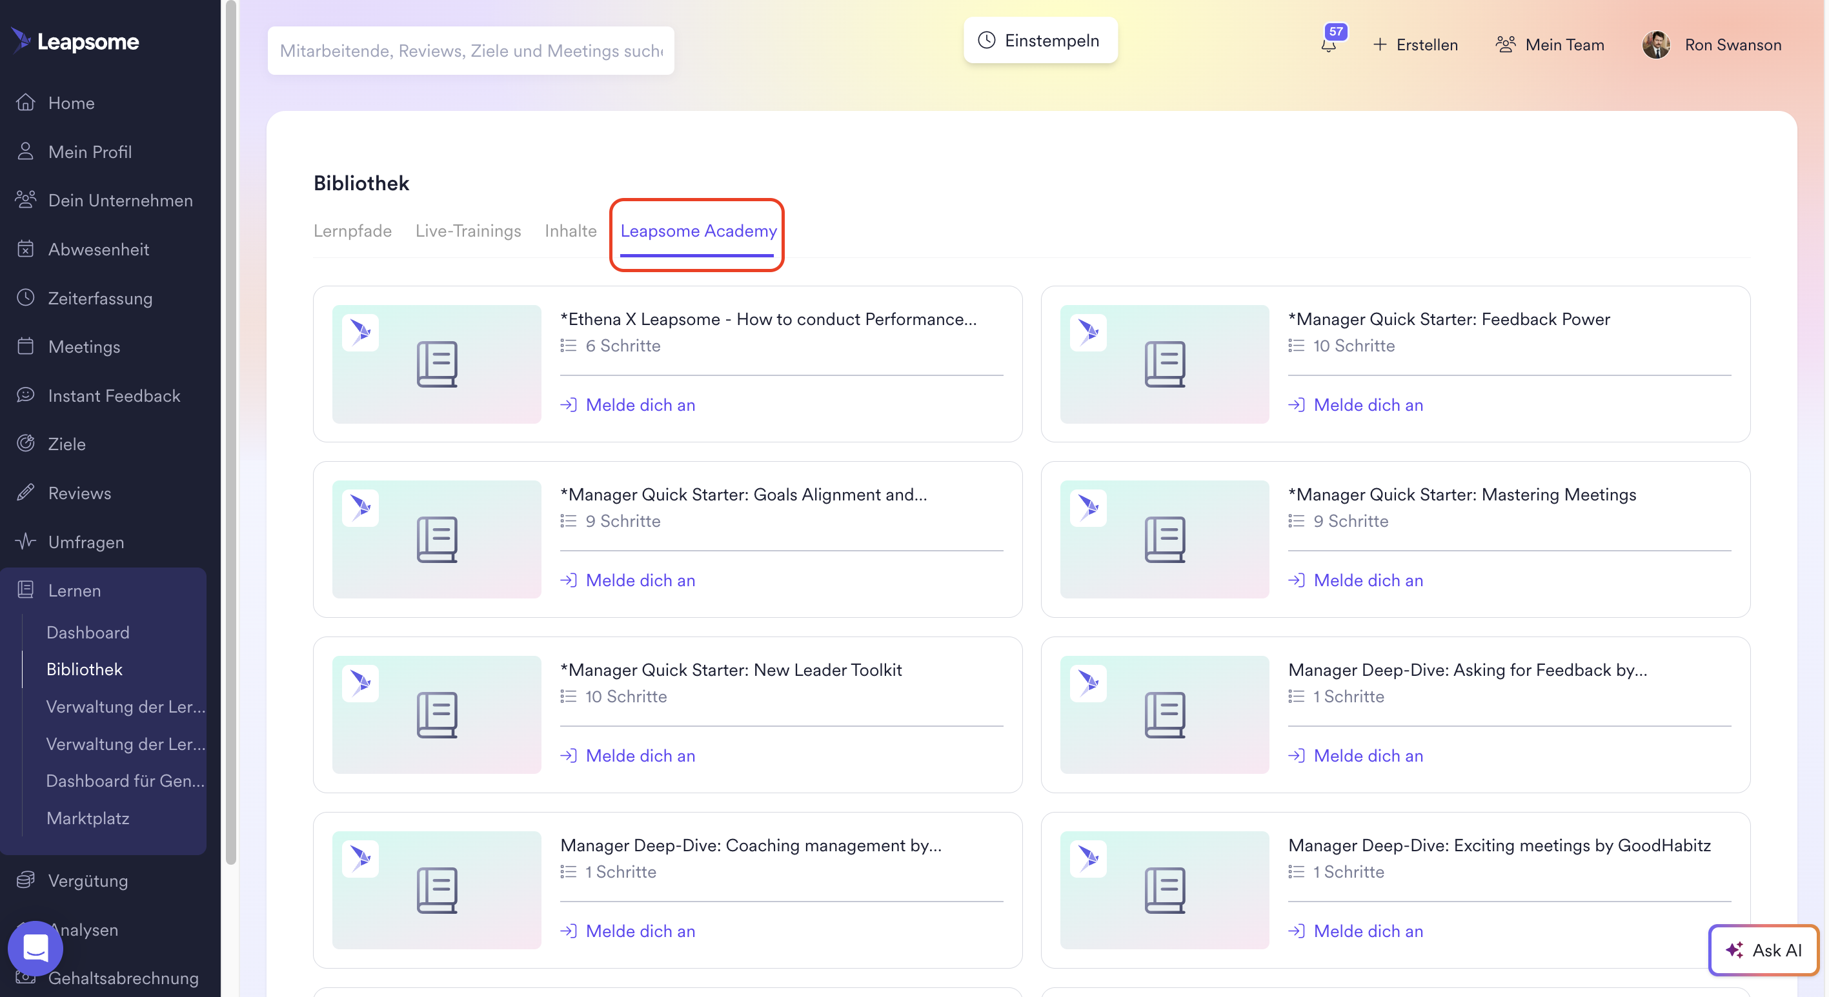The image size is (1829, 997).
Task: Open title *Manager Quick Starter: Goals Alignment and...
Action: coord(743,494)
